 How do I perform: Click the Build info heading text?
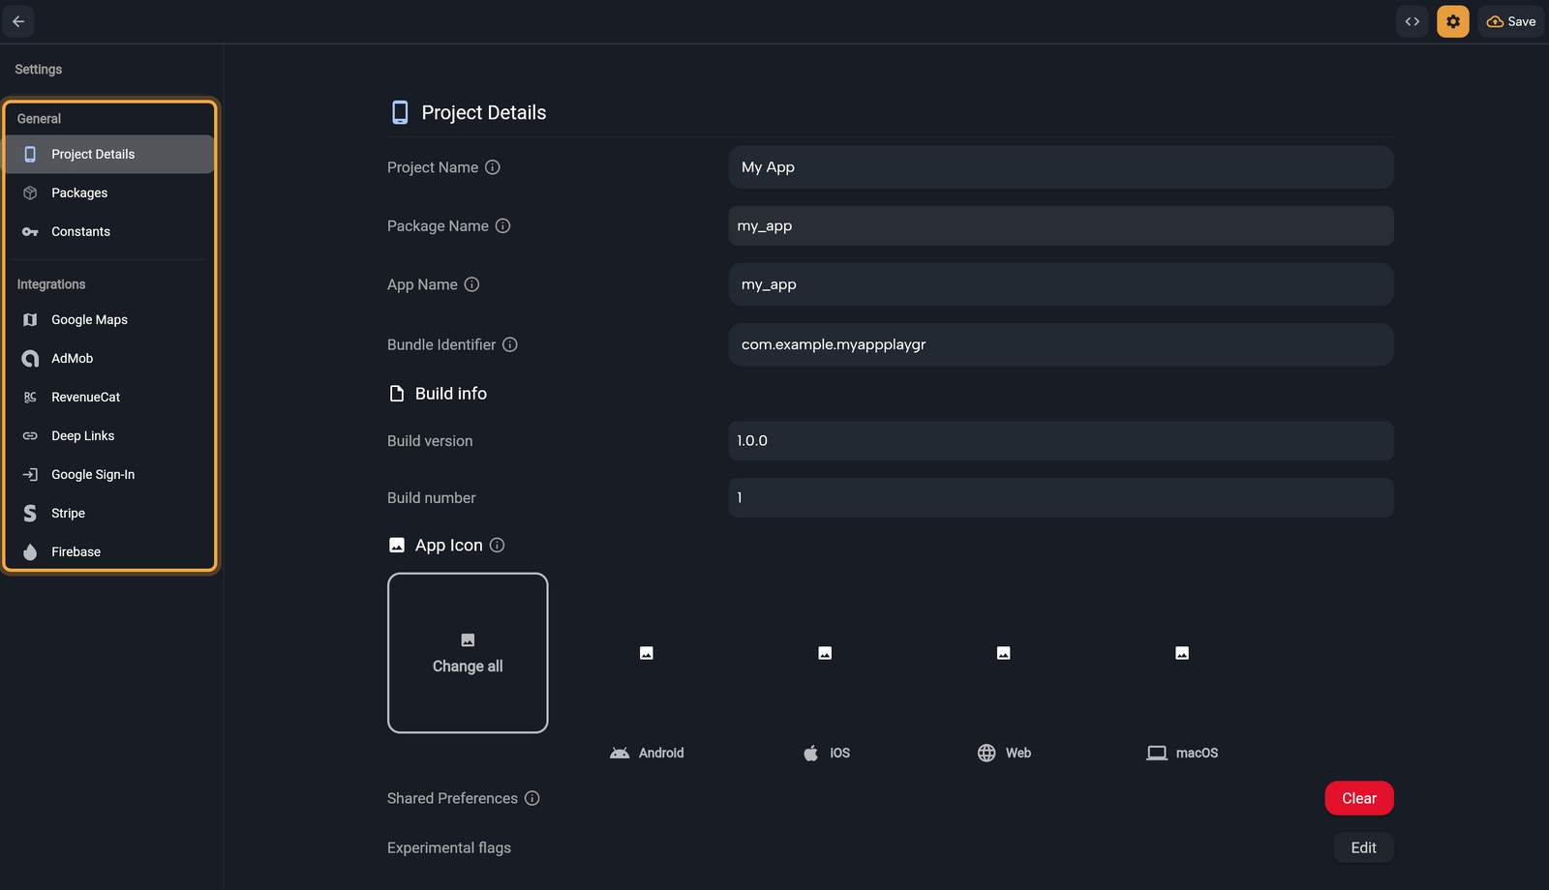pyautogui.click(x=451, y=394)
